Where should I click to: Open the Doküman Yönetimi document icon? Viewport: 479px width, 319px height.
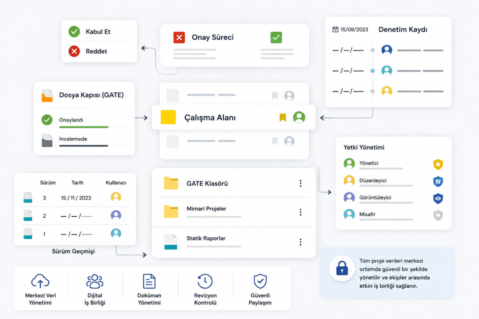pos(149,281)
